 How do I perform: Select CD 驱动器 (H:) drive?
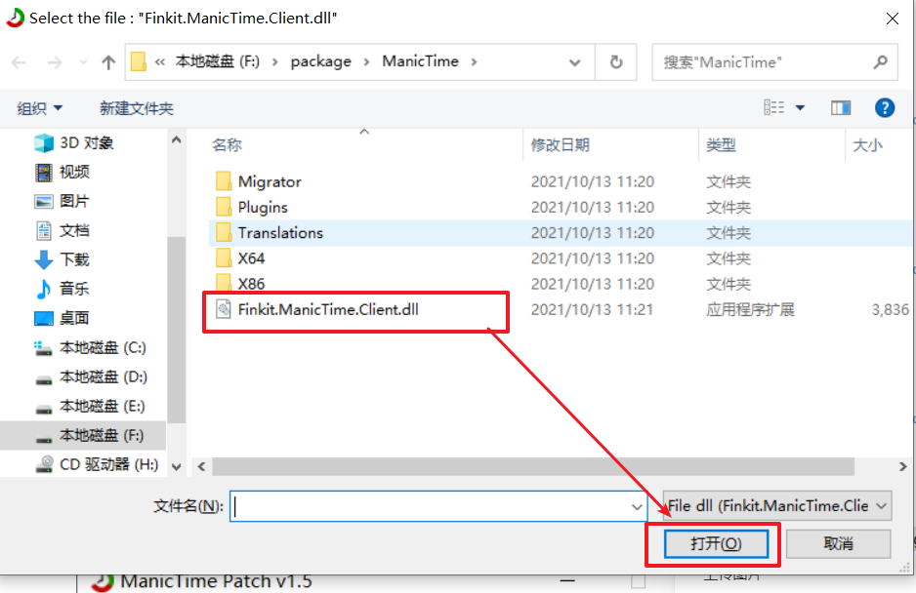coord(97,464)
